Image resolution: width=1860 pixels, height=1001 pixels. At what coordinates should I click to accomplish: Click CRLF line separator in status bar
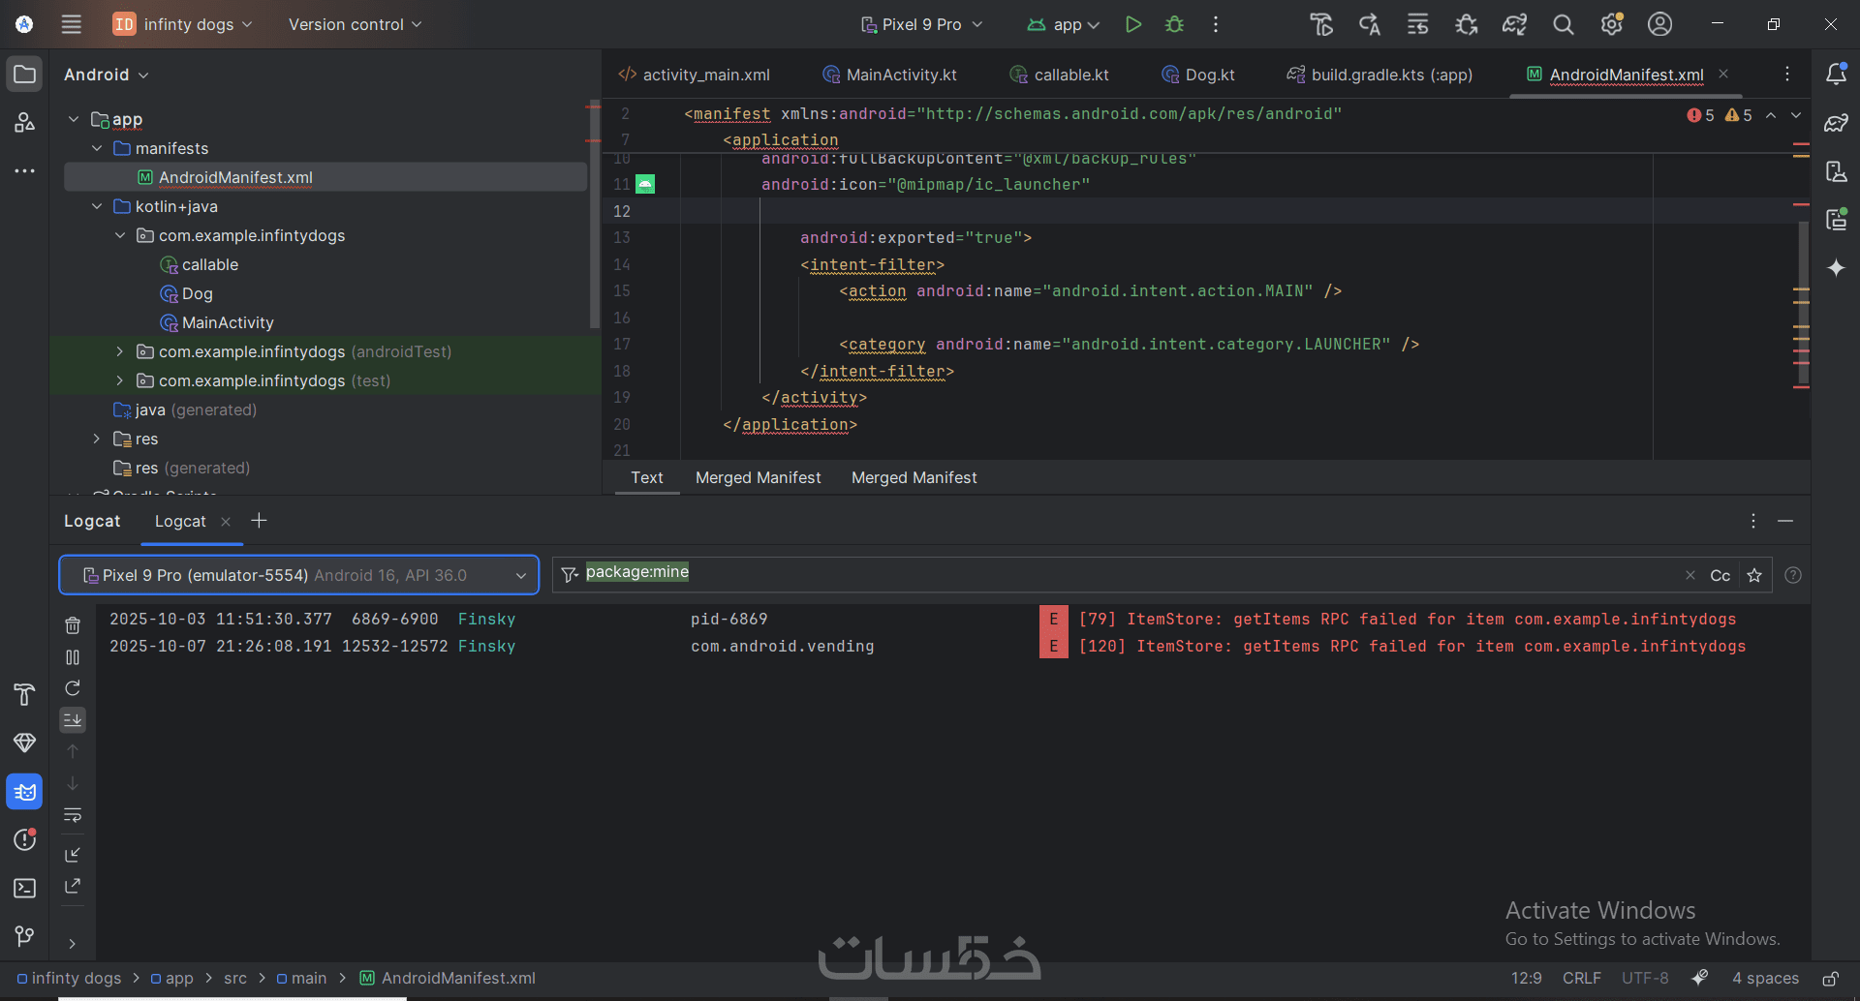tap(1581, 978)
